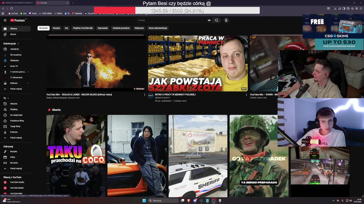Screen dimensions: 364x204
Task: Open a new browser tab
Action: click(x=73, y=3)
